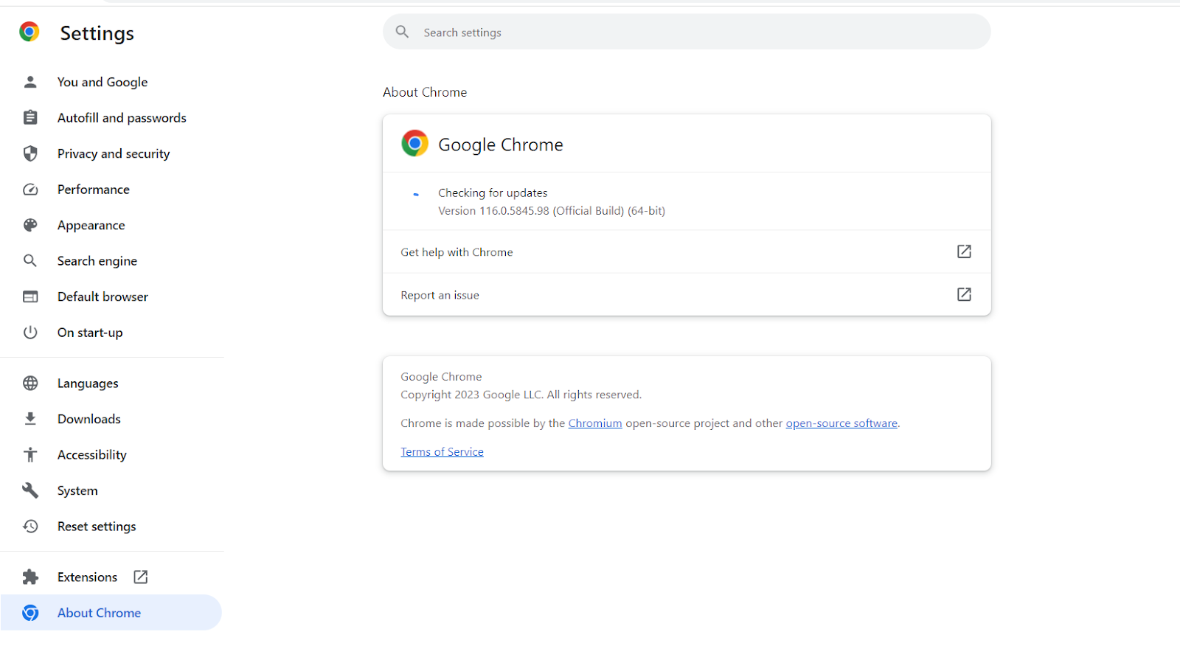Click the magnifier icon in the search bar
Viewport: 1180px width, 646px height.
(x=402, y=32)
